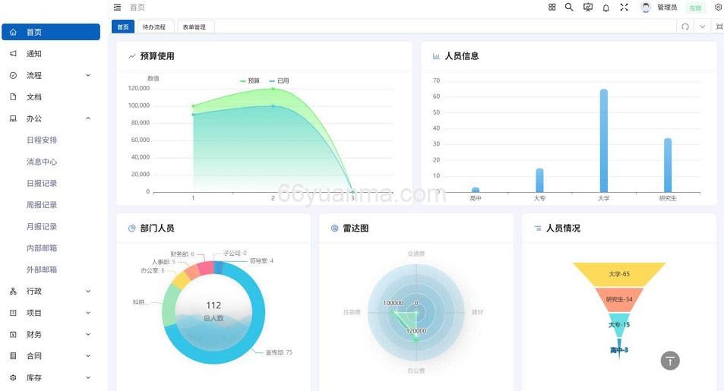The image size is (724, 391).
Task: Open the notification bell icon
Action: (605, 8)
